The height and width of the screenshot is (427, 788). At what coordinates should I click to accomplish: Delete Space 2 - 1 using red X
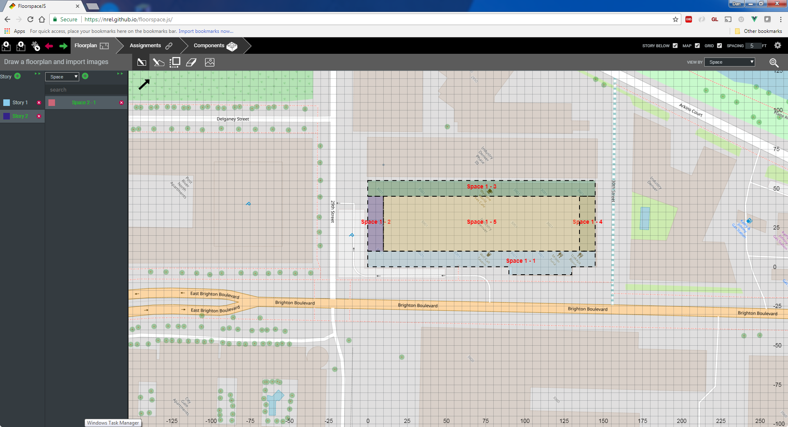121,103
